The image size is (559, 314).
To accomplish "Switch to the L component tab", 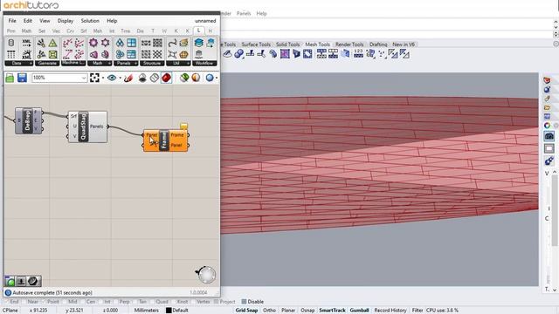I will (198, 31).
